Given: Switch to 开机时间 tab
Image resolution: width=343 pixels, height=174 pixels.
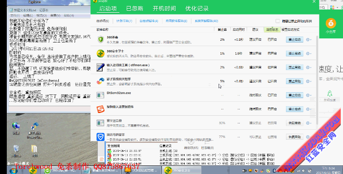Looking at the screenshot, I should [164, 9].
